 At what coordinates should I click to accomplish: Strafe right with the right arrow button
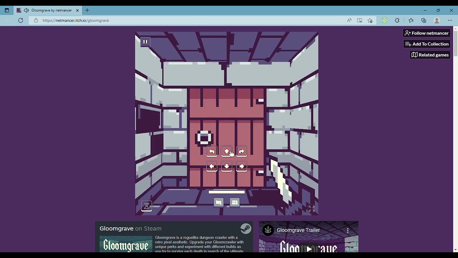(x=242, y=166)
